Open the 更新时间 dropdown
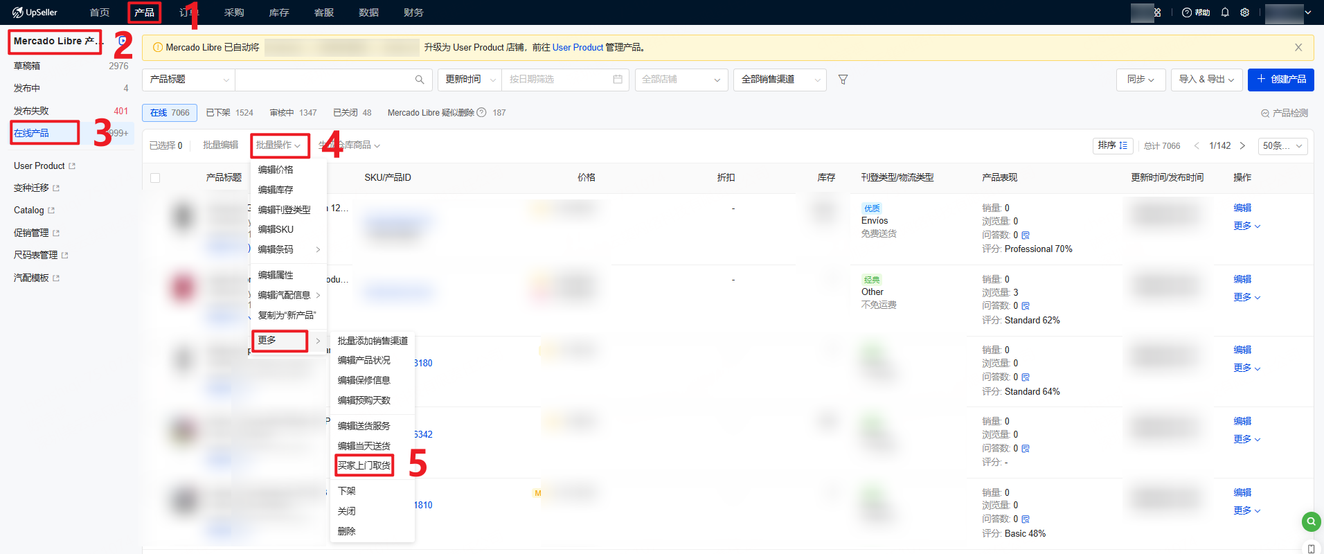The image size is (1324, 554). [469, 80]
